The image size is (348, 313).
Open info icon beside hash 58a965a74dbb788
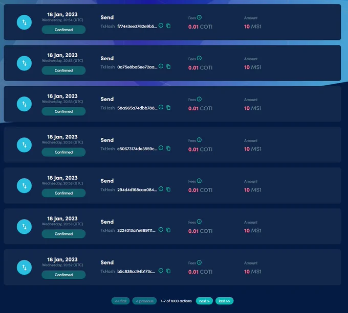click(x=161, y=107)
